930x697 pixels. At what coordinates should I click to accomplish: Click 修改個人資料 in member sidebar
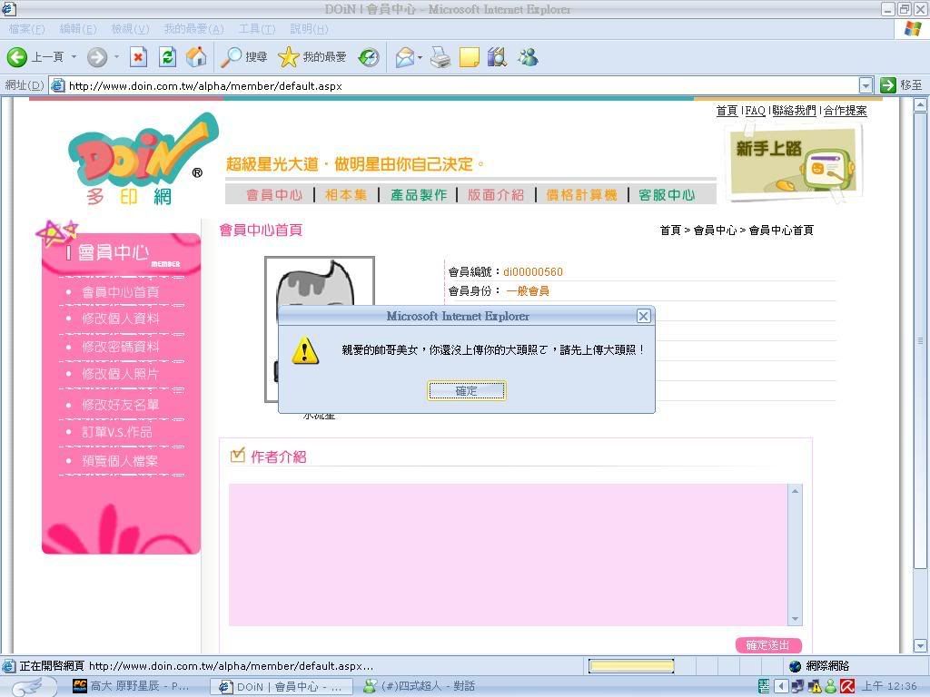click(121, 319)
